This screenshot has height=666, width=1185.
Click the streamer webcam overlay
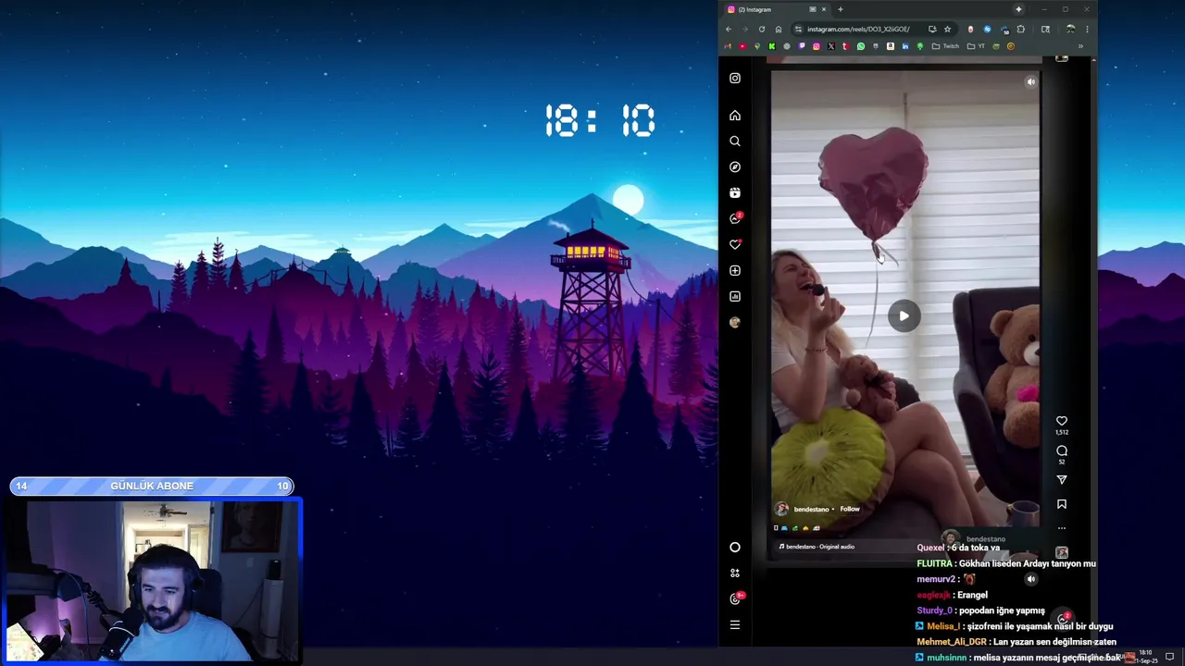tap(154, 582)
